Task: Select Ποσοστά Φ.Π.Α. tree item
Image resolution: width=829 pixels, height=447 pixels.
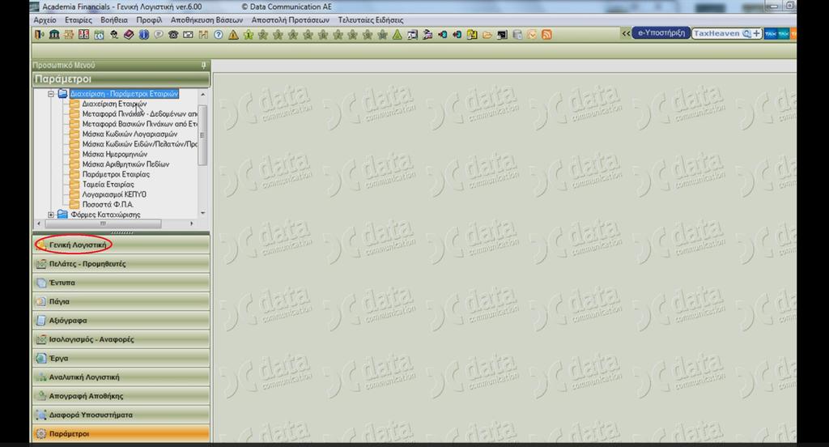Action: tap(108, 204)
